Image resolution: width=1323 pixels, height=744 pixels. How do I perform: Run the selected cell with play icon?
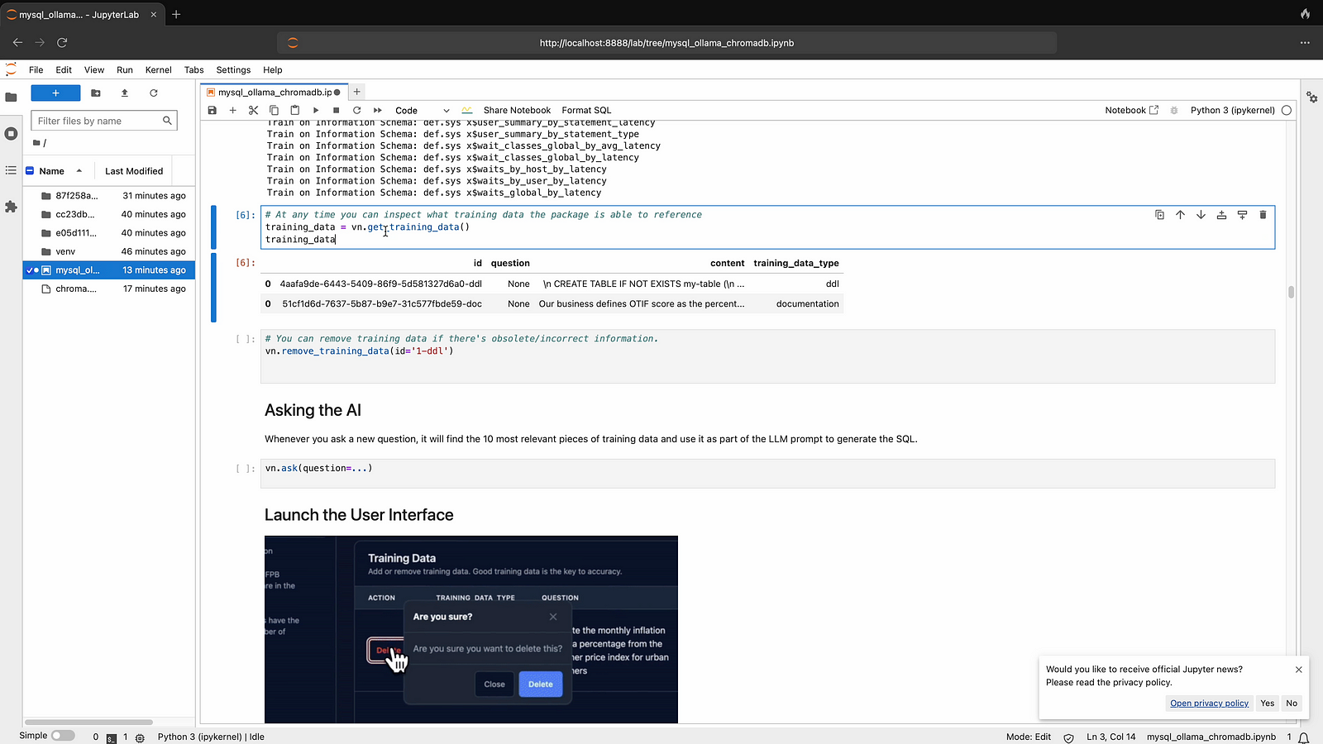point(316,110)
